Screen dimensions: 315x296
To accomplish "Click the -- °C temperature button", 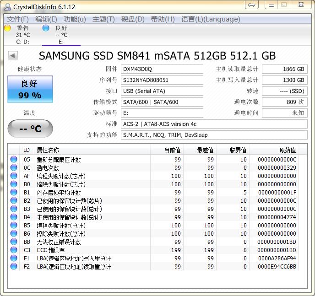I will point(30,129).
